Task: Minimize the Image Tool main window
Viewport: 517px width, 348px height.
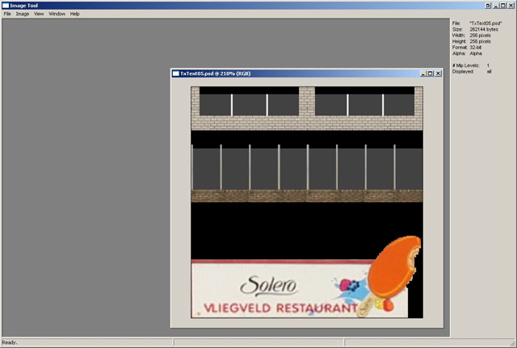Action: pos(495,5)
